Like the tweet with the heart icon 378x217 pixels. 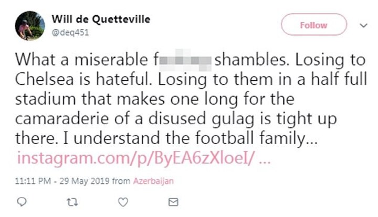click(x=122, y=201)
